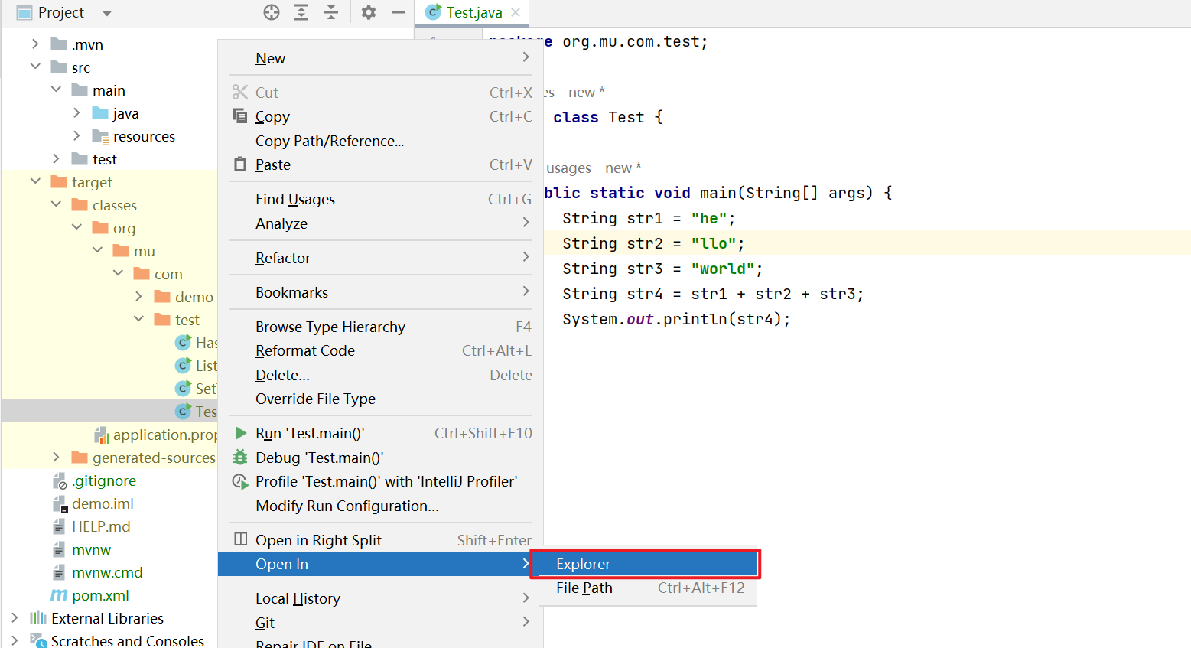The image size is (1191, 648).
Task: Choose File Path from the submenu
Action: pyautogui.click(x=584, y=588)
